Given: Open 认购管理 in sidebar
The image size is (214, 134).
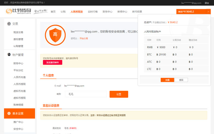Looking at the screenshot, I should coord(18,46).
